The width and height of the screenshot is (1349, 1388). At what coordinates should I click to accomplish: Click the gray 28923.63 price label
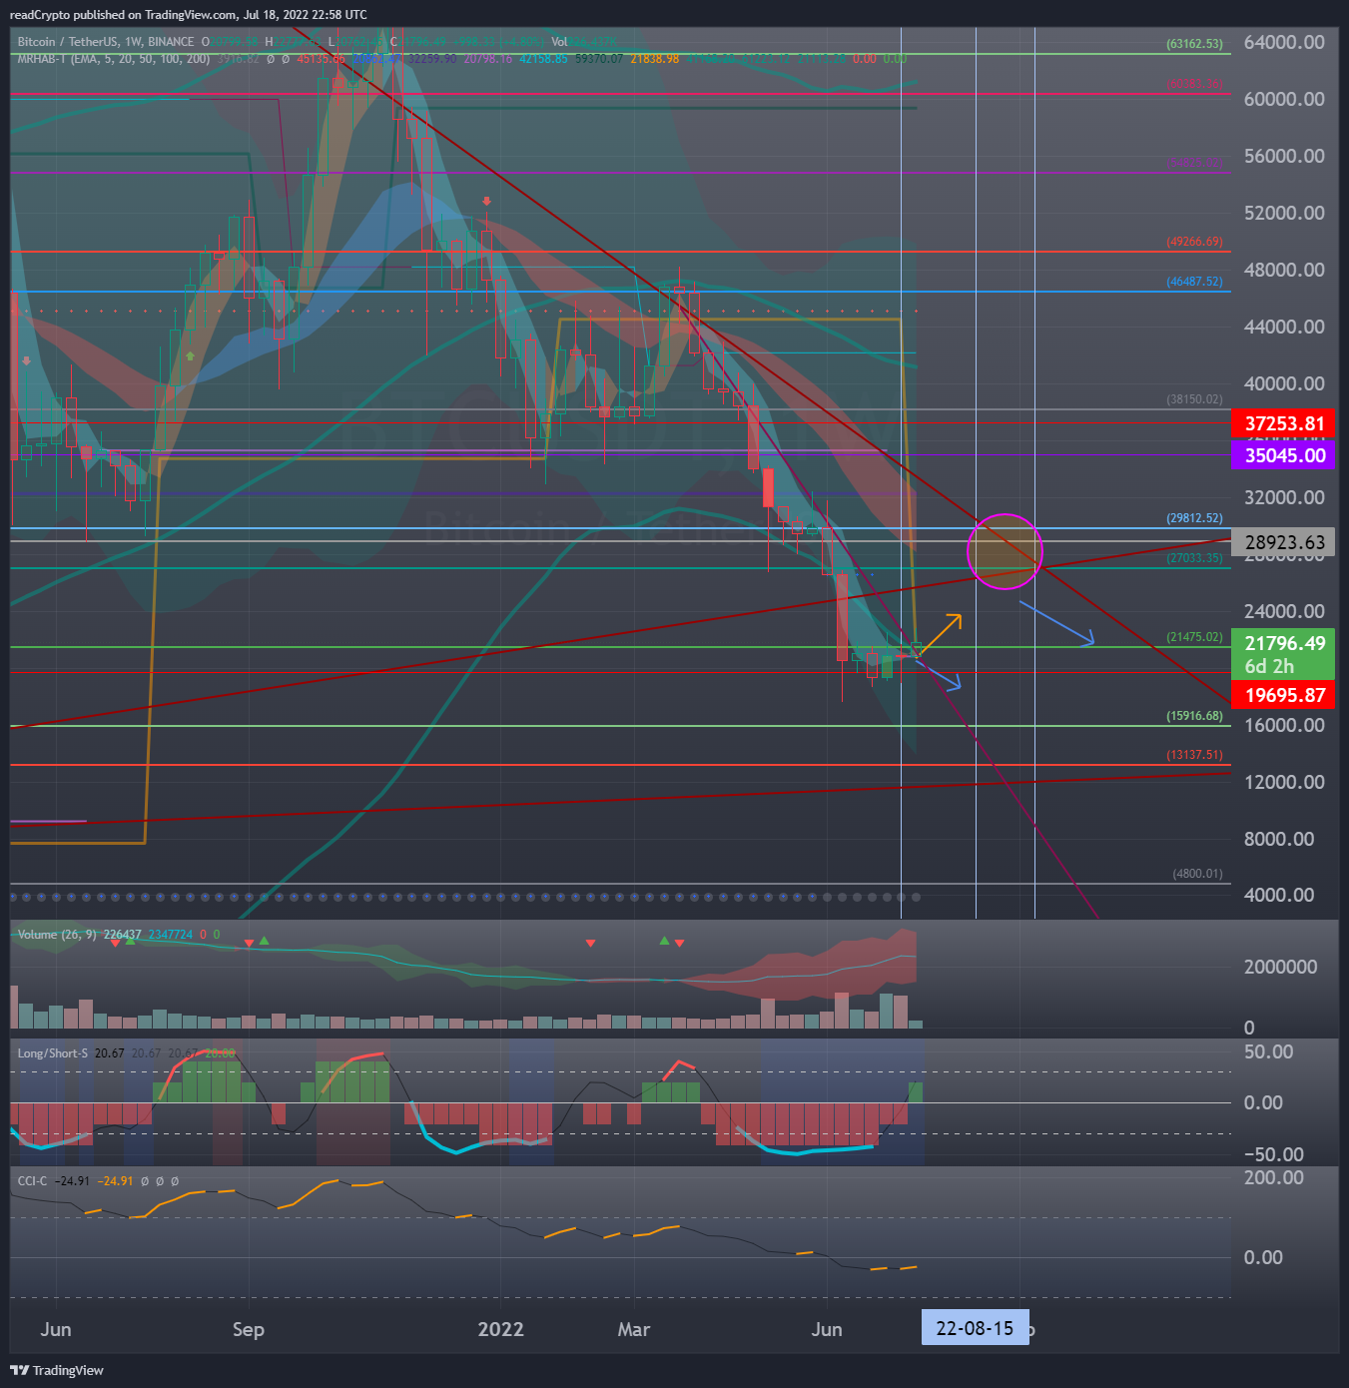click(1284, 542)
